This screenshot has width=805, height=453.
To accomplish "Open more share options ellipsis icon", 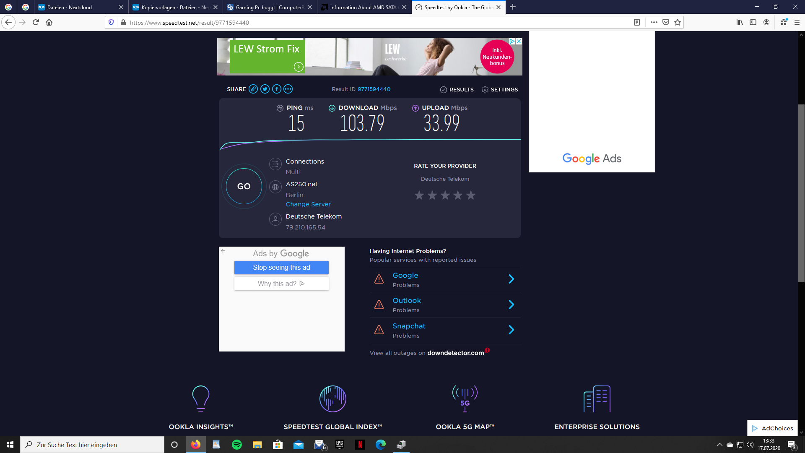I will [288, 89].
